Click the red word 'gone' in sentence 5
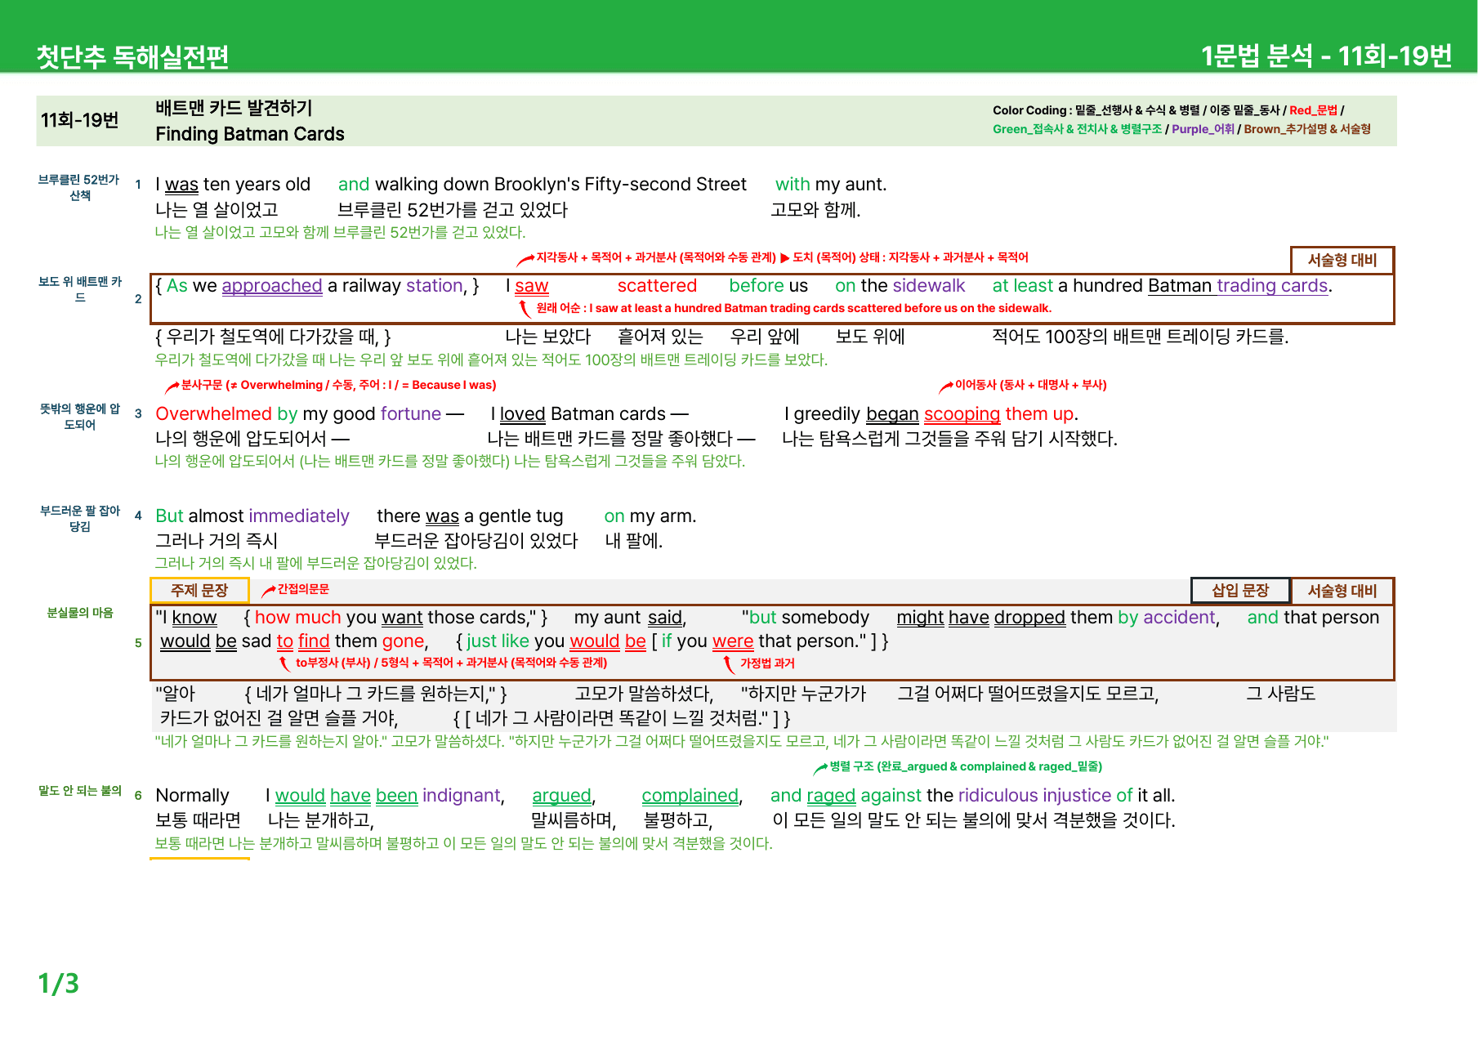The height and width of the screenshot is (1045, 1478). [403, 641]
